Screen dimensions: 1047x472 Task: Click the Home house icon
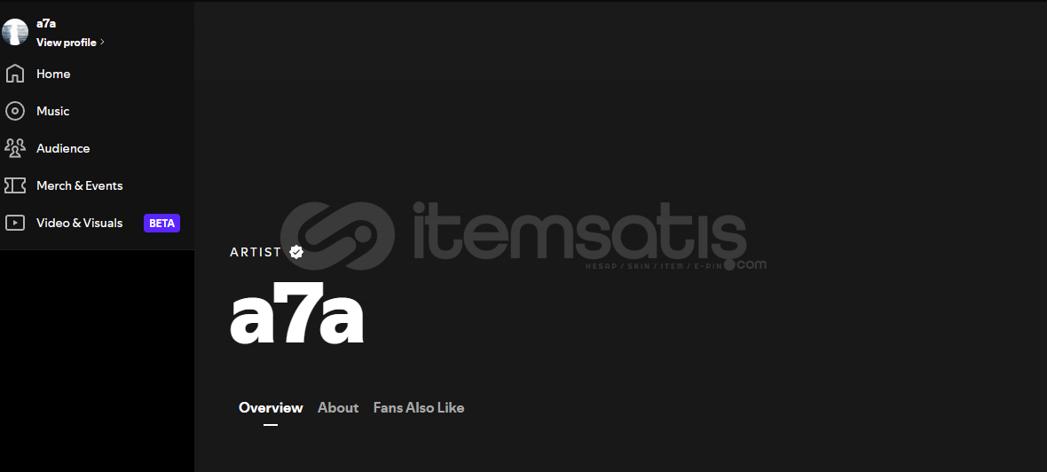click(x=15, y=74)
